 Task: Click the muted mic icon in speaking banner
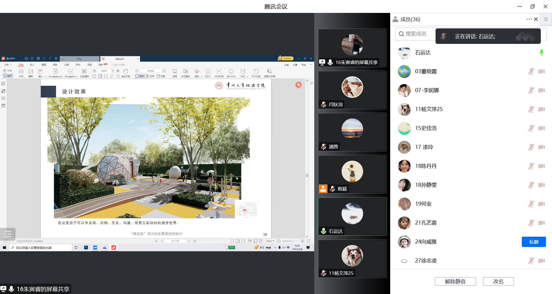click(x=443, y=36)
